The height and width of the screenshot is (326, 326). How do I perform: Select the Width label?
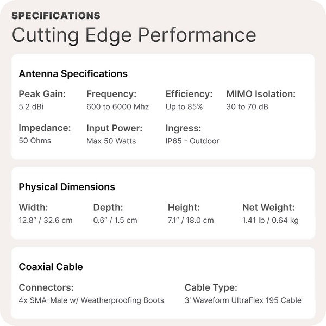click(34, 207)
